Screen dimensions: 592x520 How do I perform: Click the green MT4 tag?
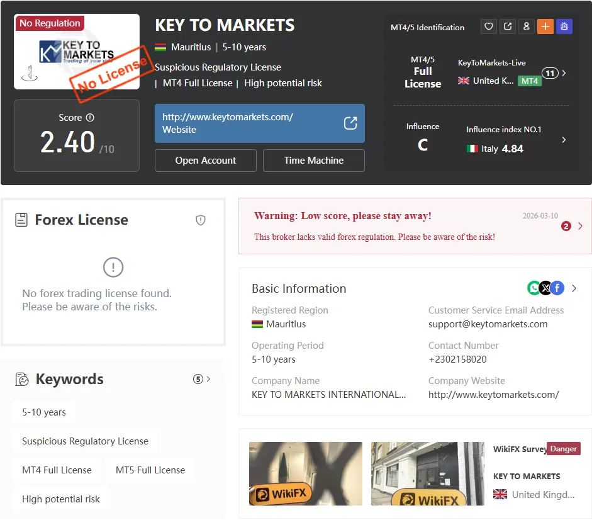coord(529,81)
